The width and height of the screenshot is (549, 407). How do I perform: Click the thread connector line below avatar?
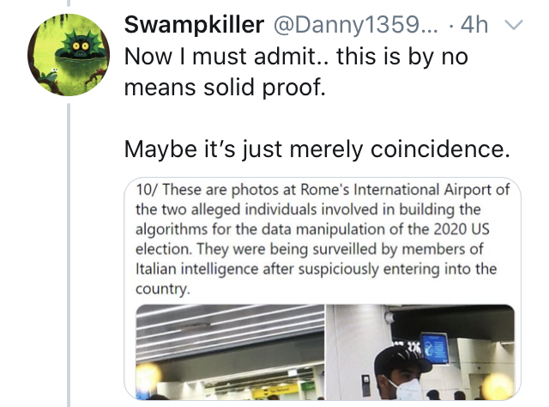[69, 255]
